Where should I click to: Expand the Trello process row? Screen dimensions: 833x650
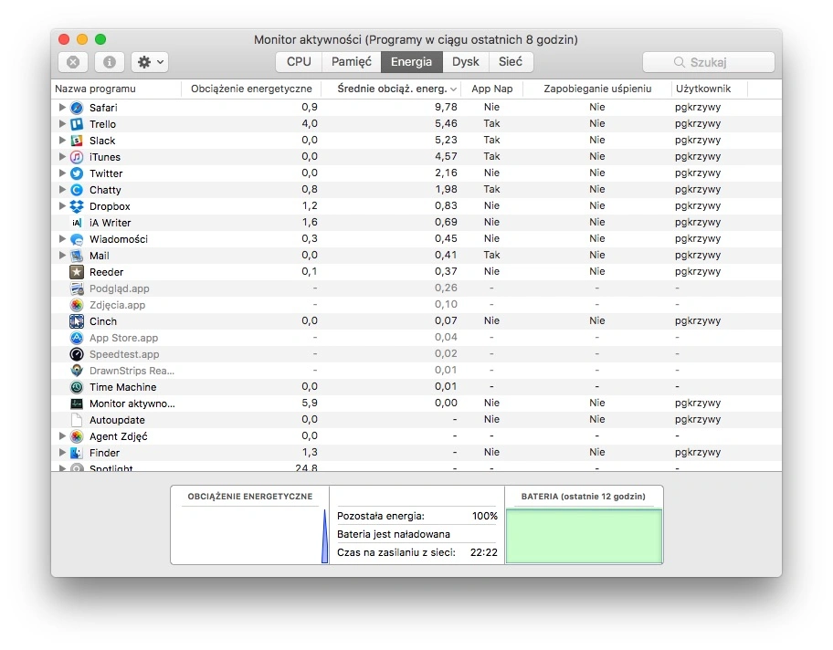pos(61,124)
